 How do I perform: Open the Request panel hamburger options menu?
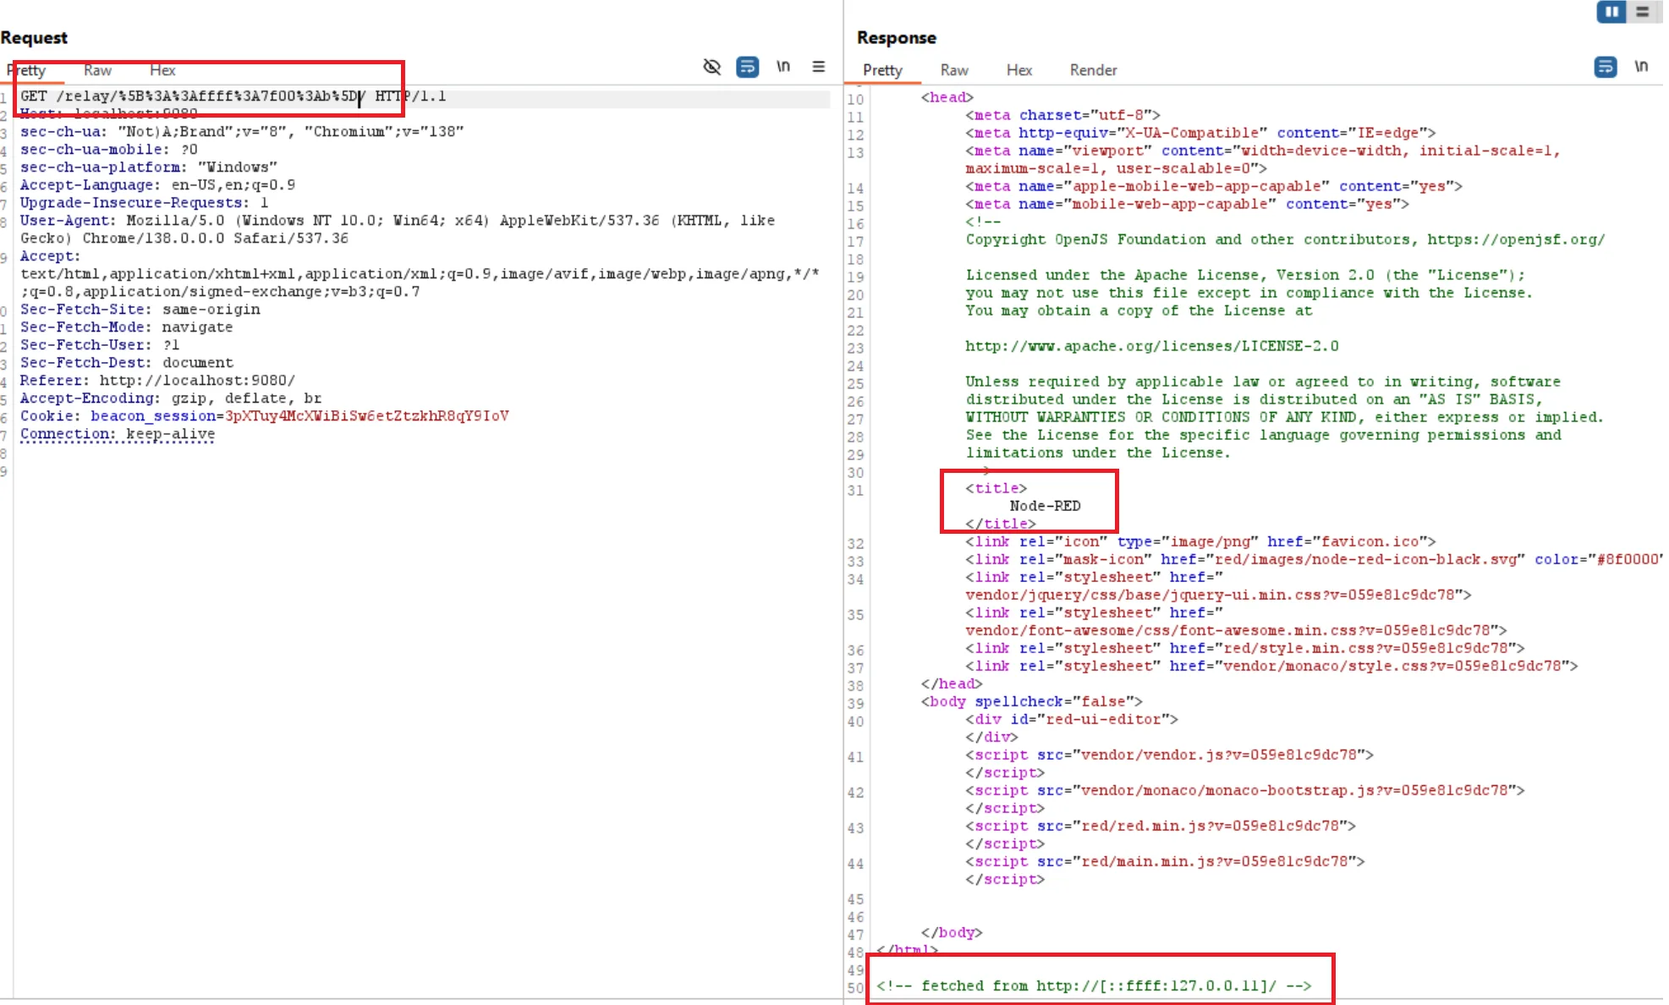tap(819, 66)
